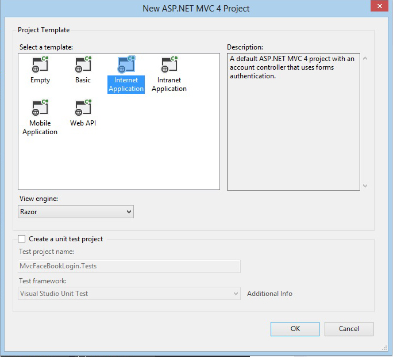Screen dimensions: 393x357
Task: Select the Empty template icon
Action: point(40,64)
